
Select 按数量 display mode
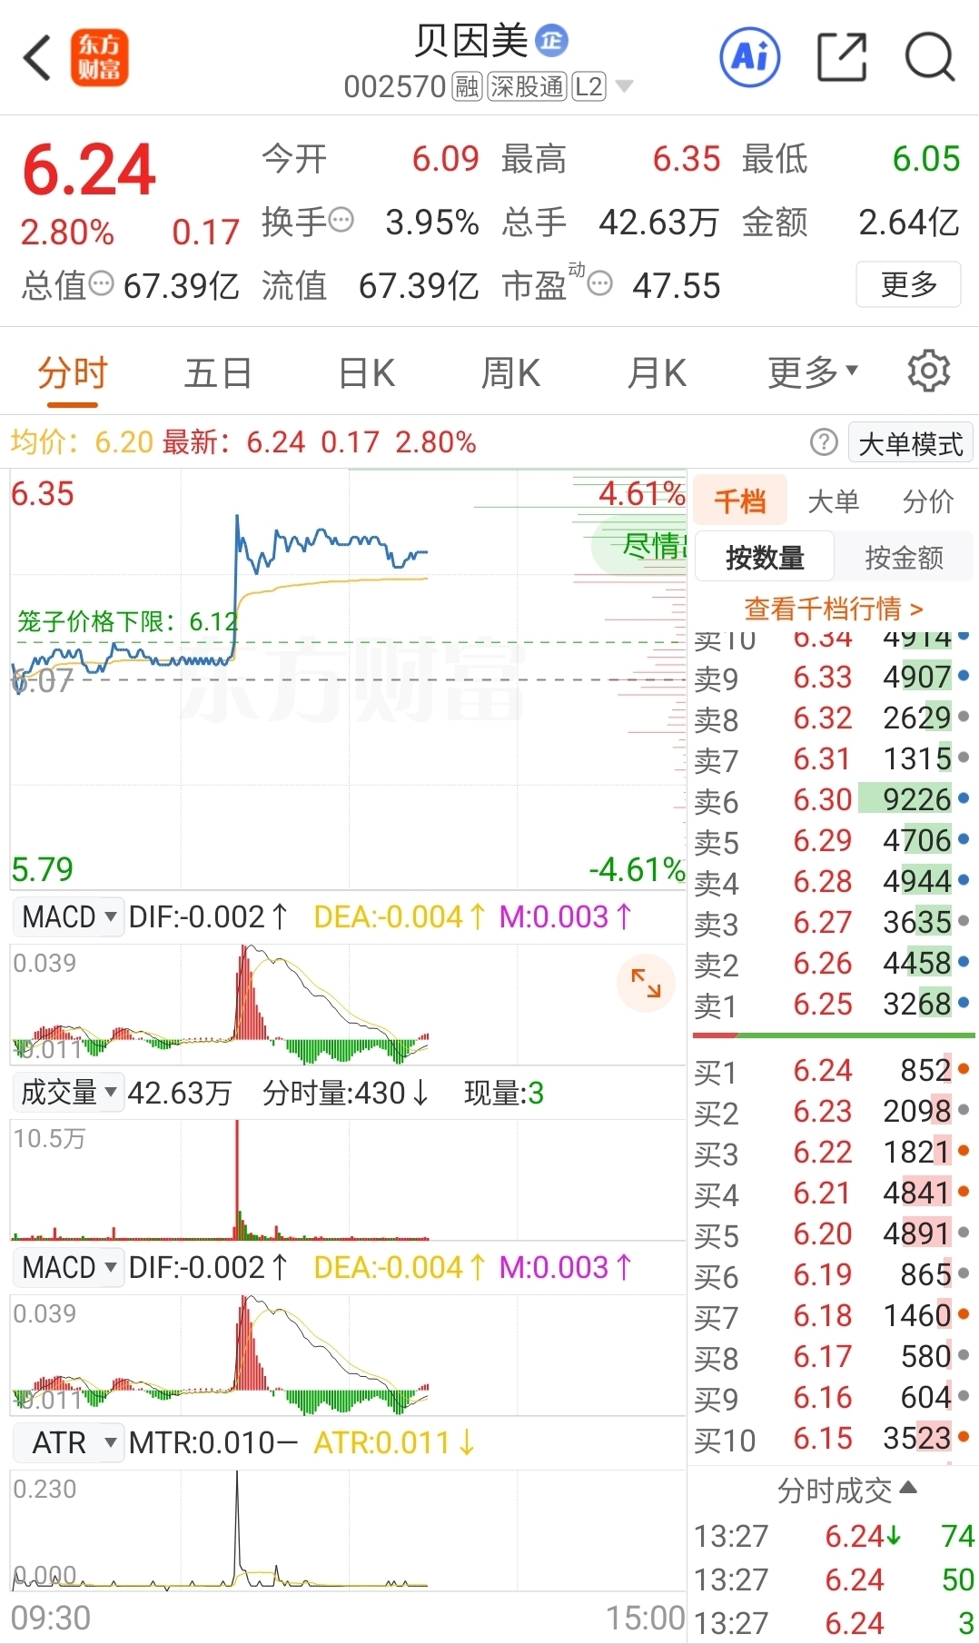point(765,557)
